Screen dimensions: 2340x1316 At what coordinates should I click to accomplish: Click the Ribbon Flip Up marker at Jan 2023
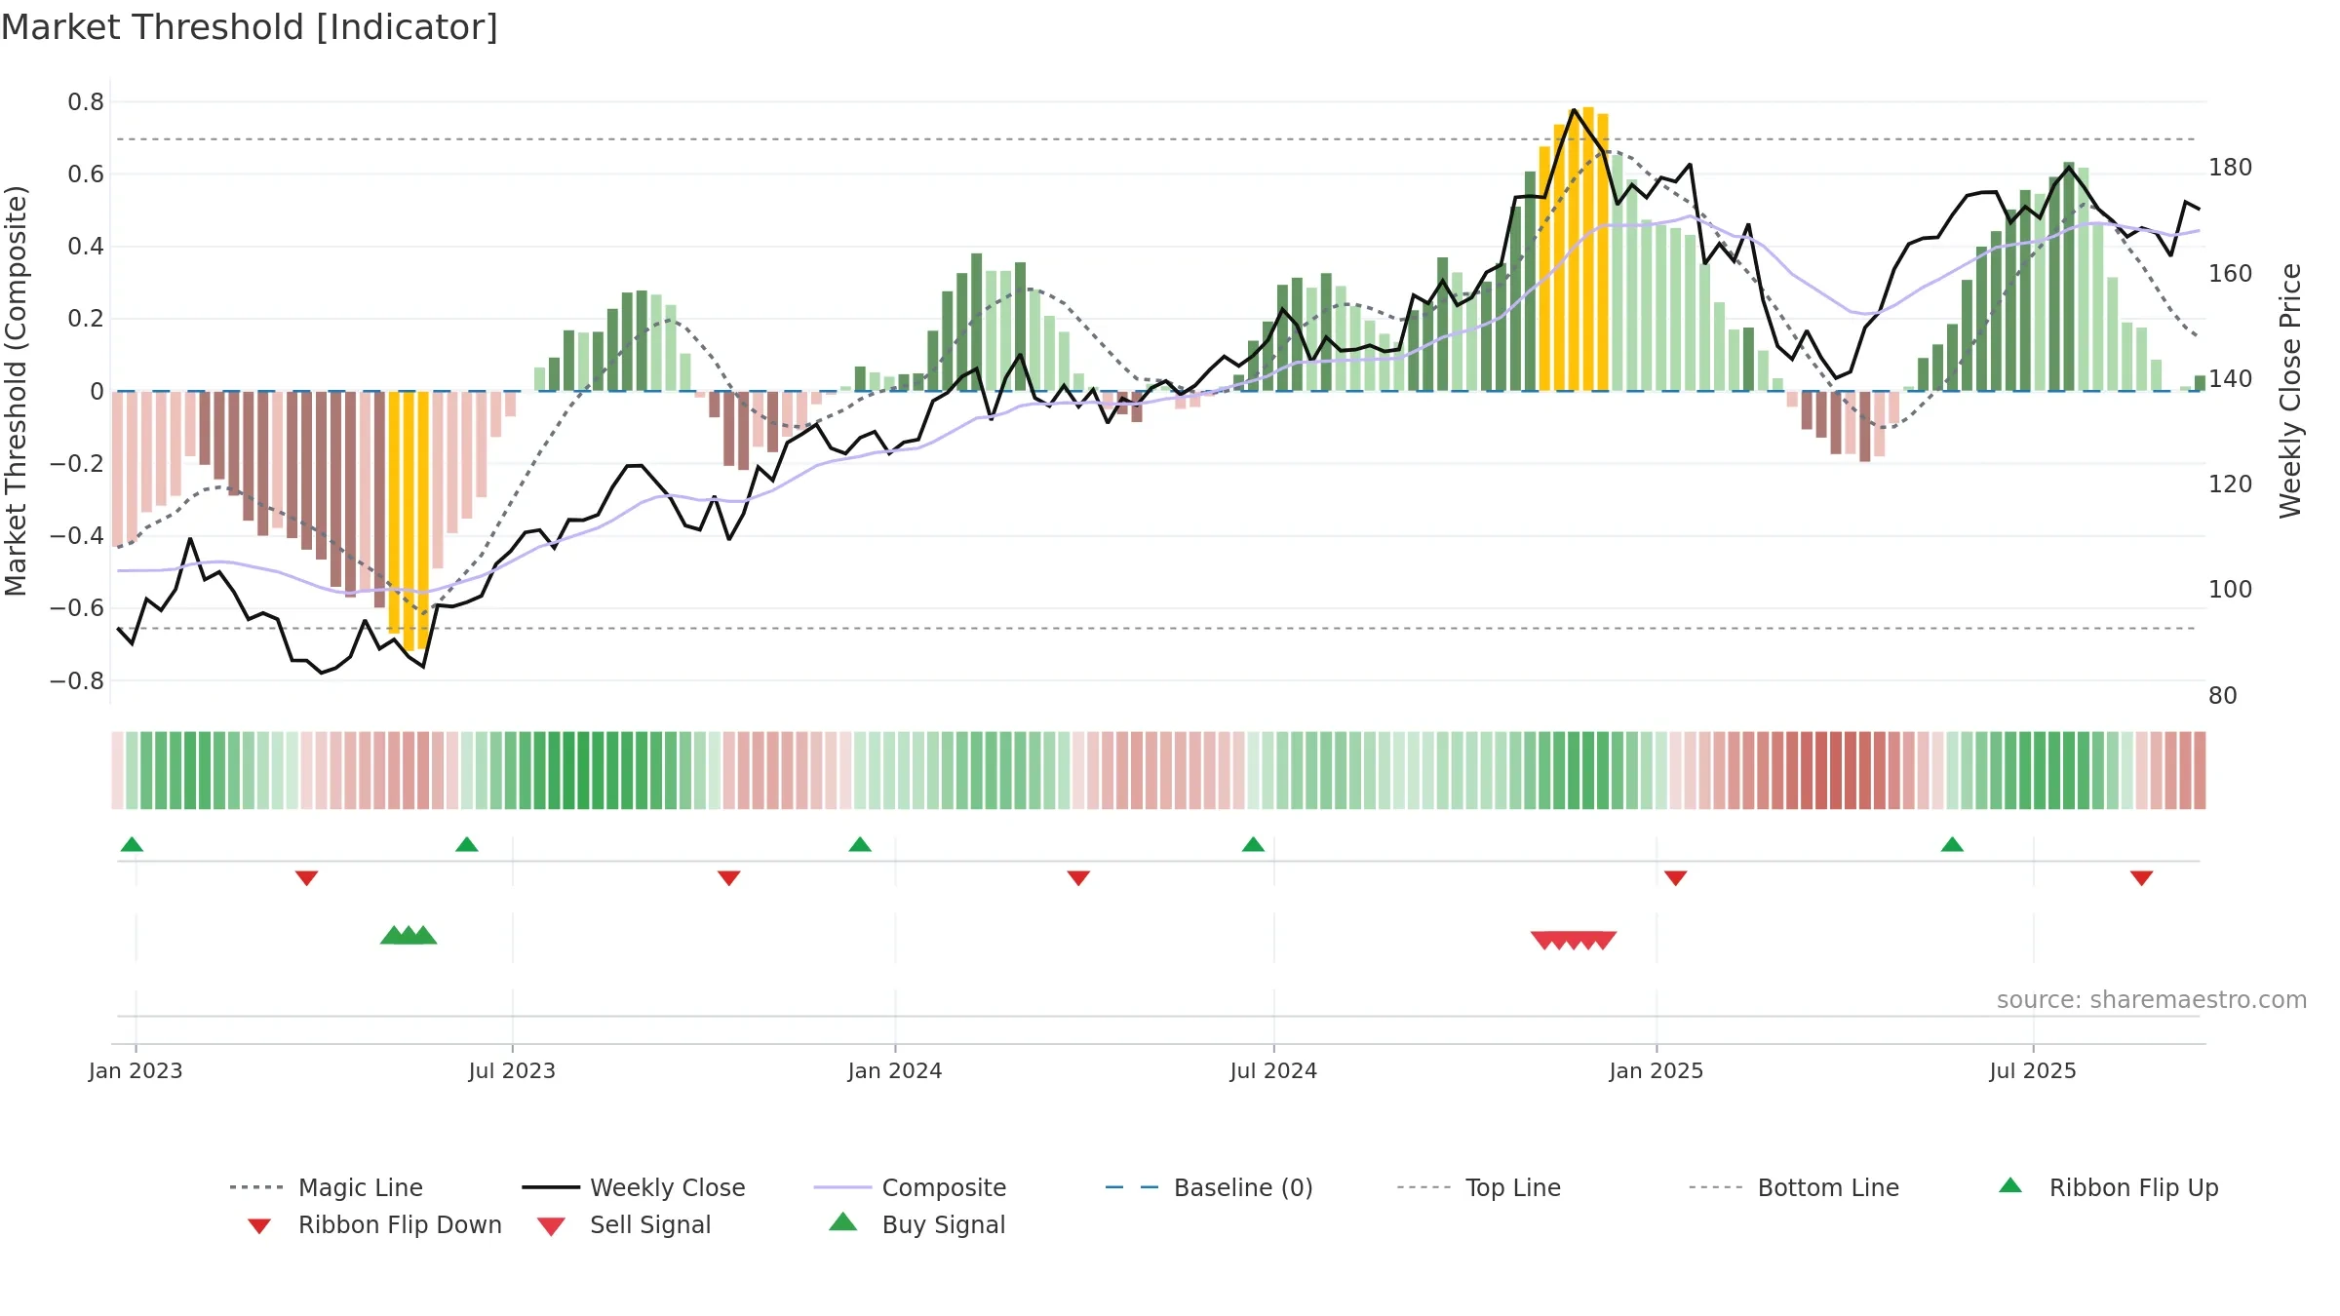(132, 844)
